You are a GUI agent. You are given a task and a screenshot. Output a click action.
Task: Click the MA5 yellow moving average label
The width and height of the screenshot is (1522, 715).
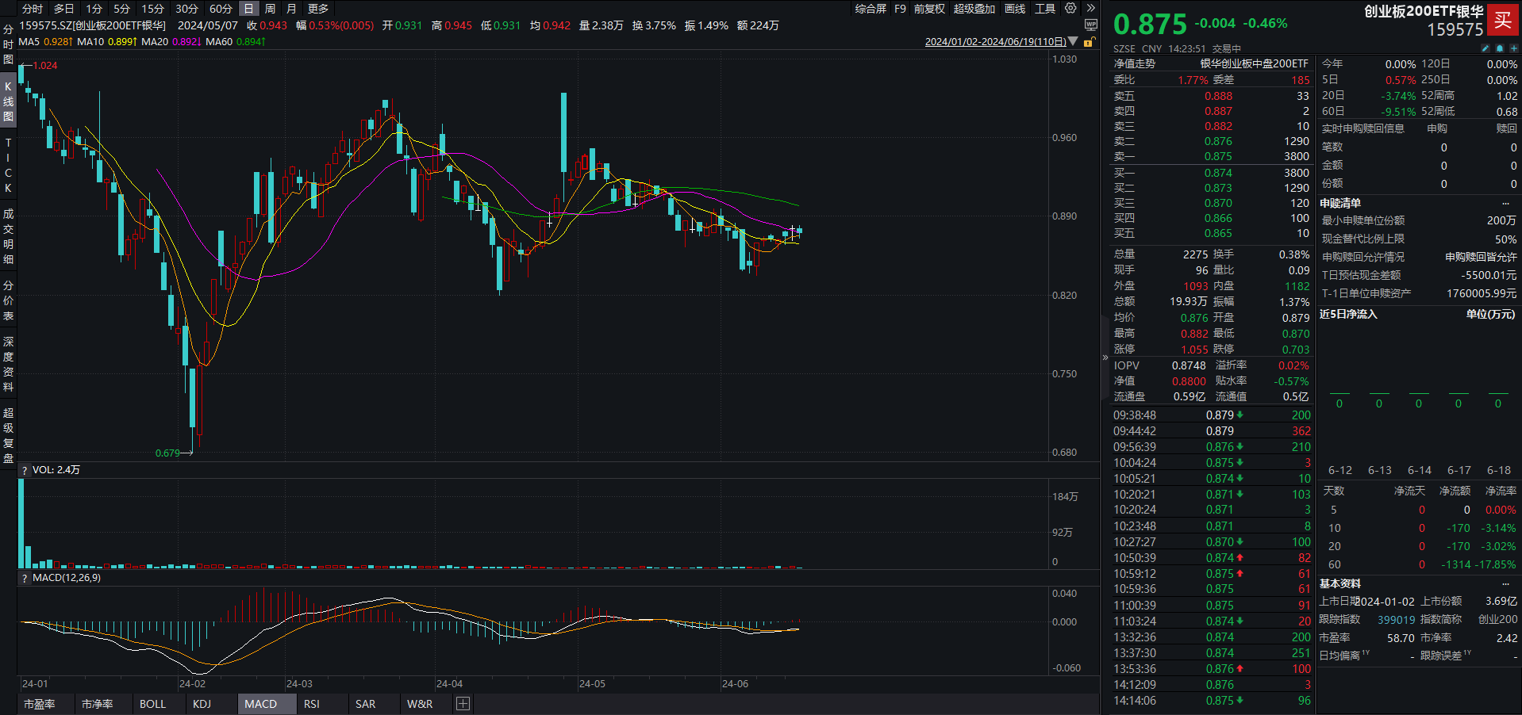tap(45, 42)
